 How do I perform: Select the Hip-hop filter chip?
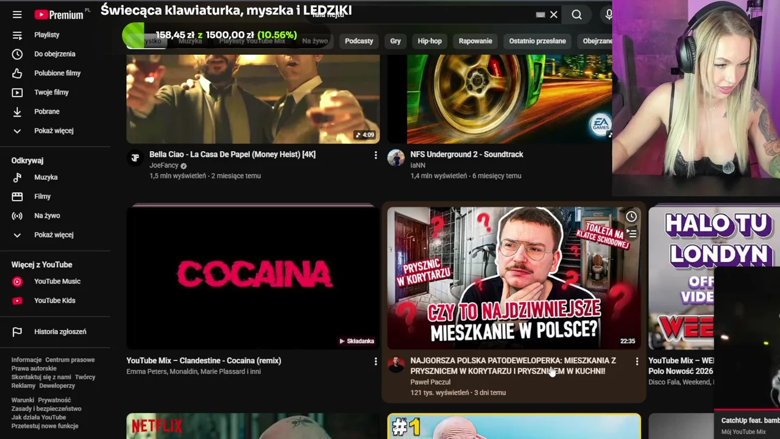point(430,41)
